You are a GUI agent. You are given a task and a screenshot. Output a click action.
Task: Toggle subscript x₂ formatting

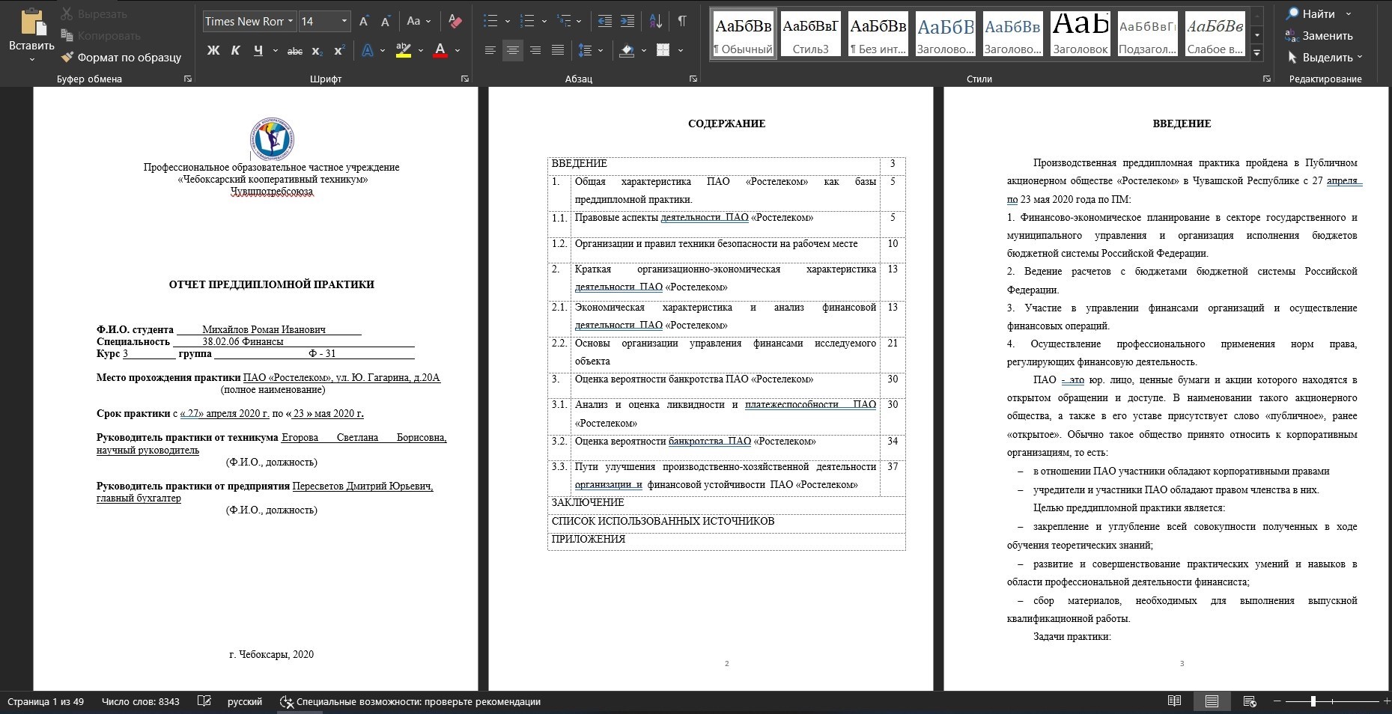click(317, 50)
